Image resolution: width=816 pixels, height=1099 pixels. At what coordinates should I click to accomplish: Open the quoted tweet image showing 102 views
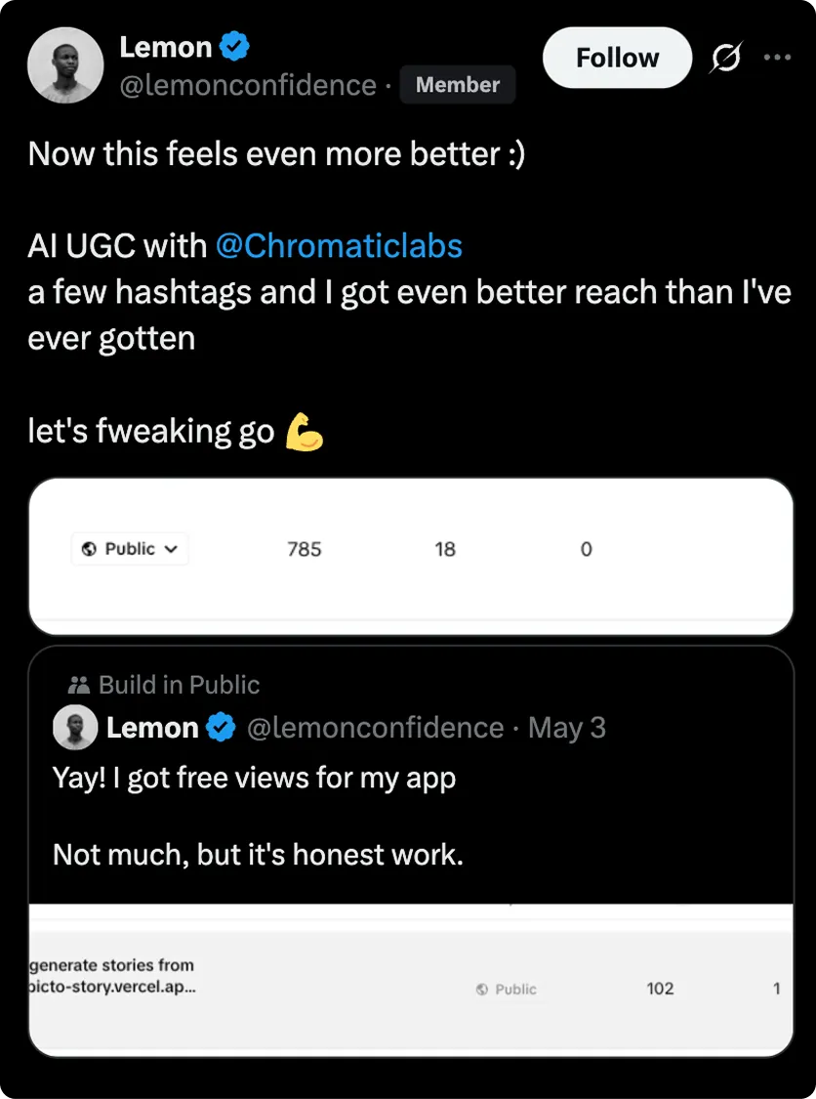[411, 979]
